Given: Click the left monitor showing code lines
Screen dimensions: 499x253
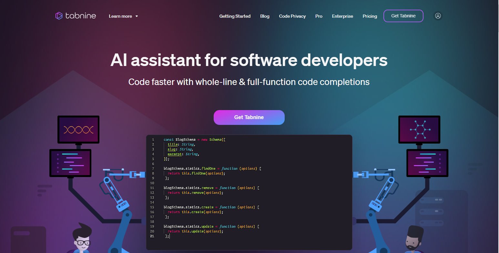Looking at the screenshot, I should coord(70,163).
